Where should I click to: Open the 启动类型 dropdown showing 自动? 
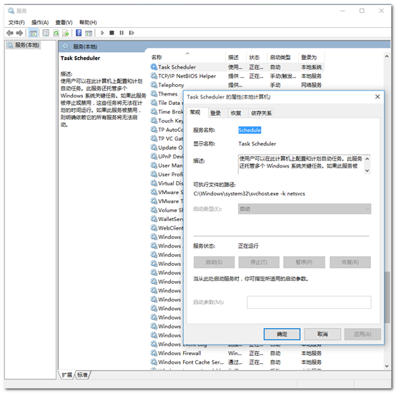point(305,209)
